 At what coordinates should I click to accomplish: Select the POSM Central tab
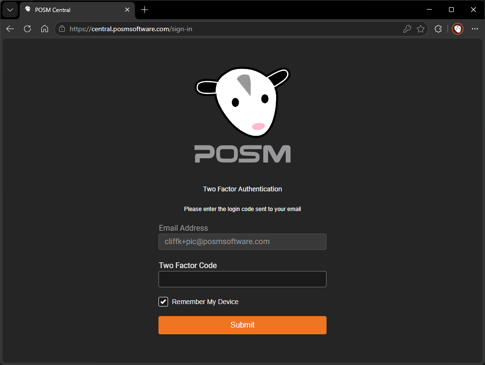tap(77, 10)
